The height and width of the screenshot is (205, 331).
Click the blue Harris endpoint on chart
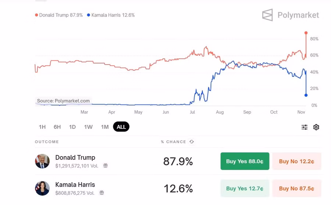tap(306, 95)
